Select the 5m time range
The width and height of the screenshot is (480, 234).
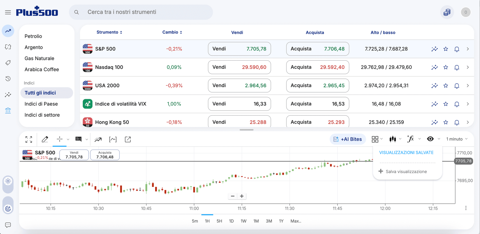195,221
